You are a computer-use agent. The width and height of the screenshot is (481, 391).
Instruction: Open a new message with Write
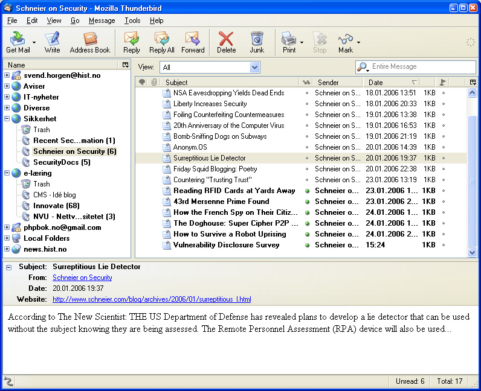[52, 42]
